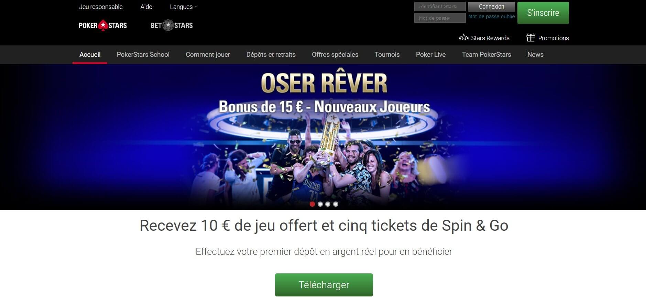Screen dimensions: 646x304
Task: Expand the Langues dropdown
Action: (x=184, y=7)
